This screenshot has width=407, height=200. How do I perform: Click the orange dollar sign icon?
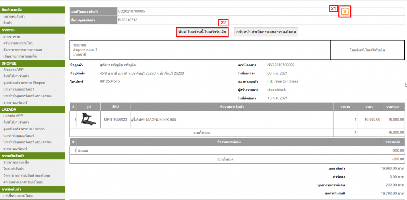pyautogui.click(x=345, y=12)
